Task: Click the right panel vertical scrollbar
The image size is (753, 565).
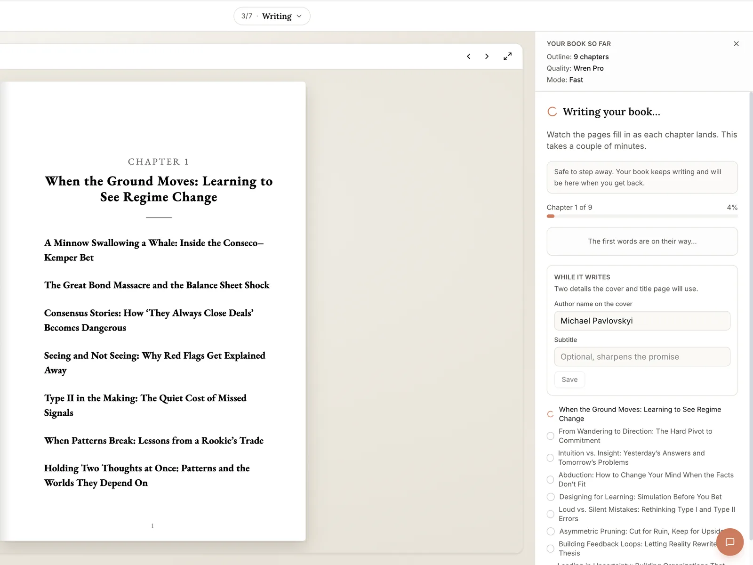Action: (751, 315)
